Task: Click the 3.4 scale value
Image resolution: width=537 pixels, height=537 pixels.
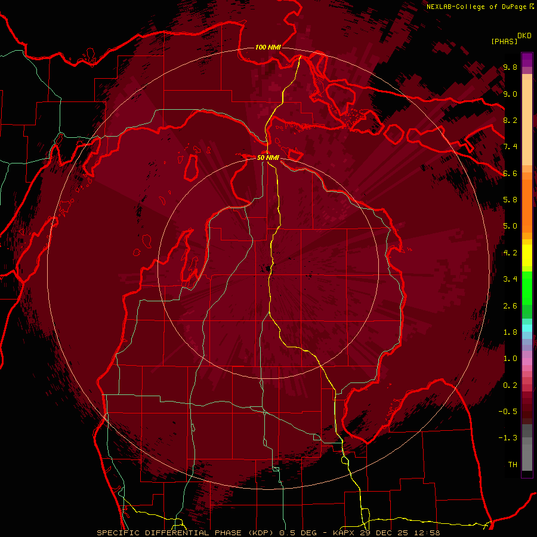Action: pos(510,279)
